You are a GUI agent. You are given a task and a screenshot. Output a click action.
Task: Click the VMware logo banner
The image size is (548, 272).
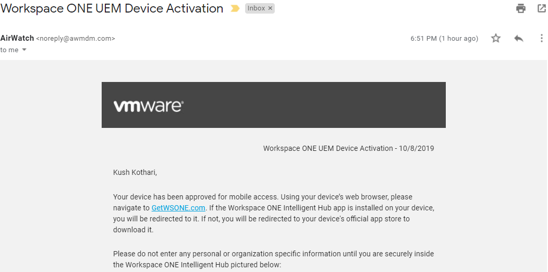point(274,105)
